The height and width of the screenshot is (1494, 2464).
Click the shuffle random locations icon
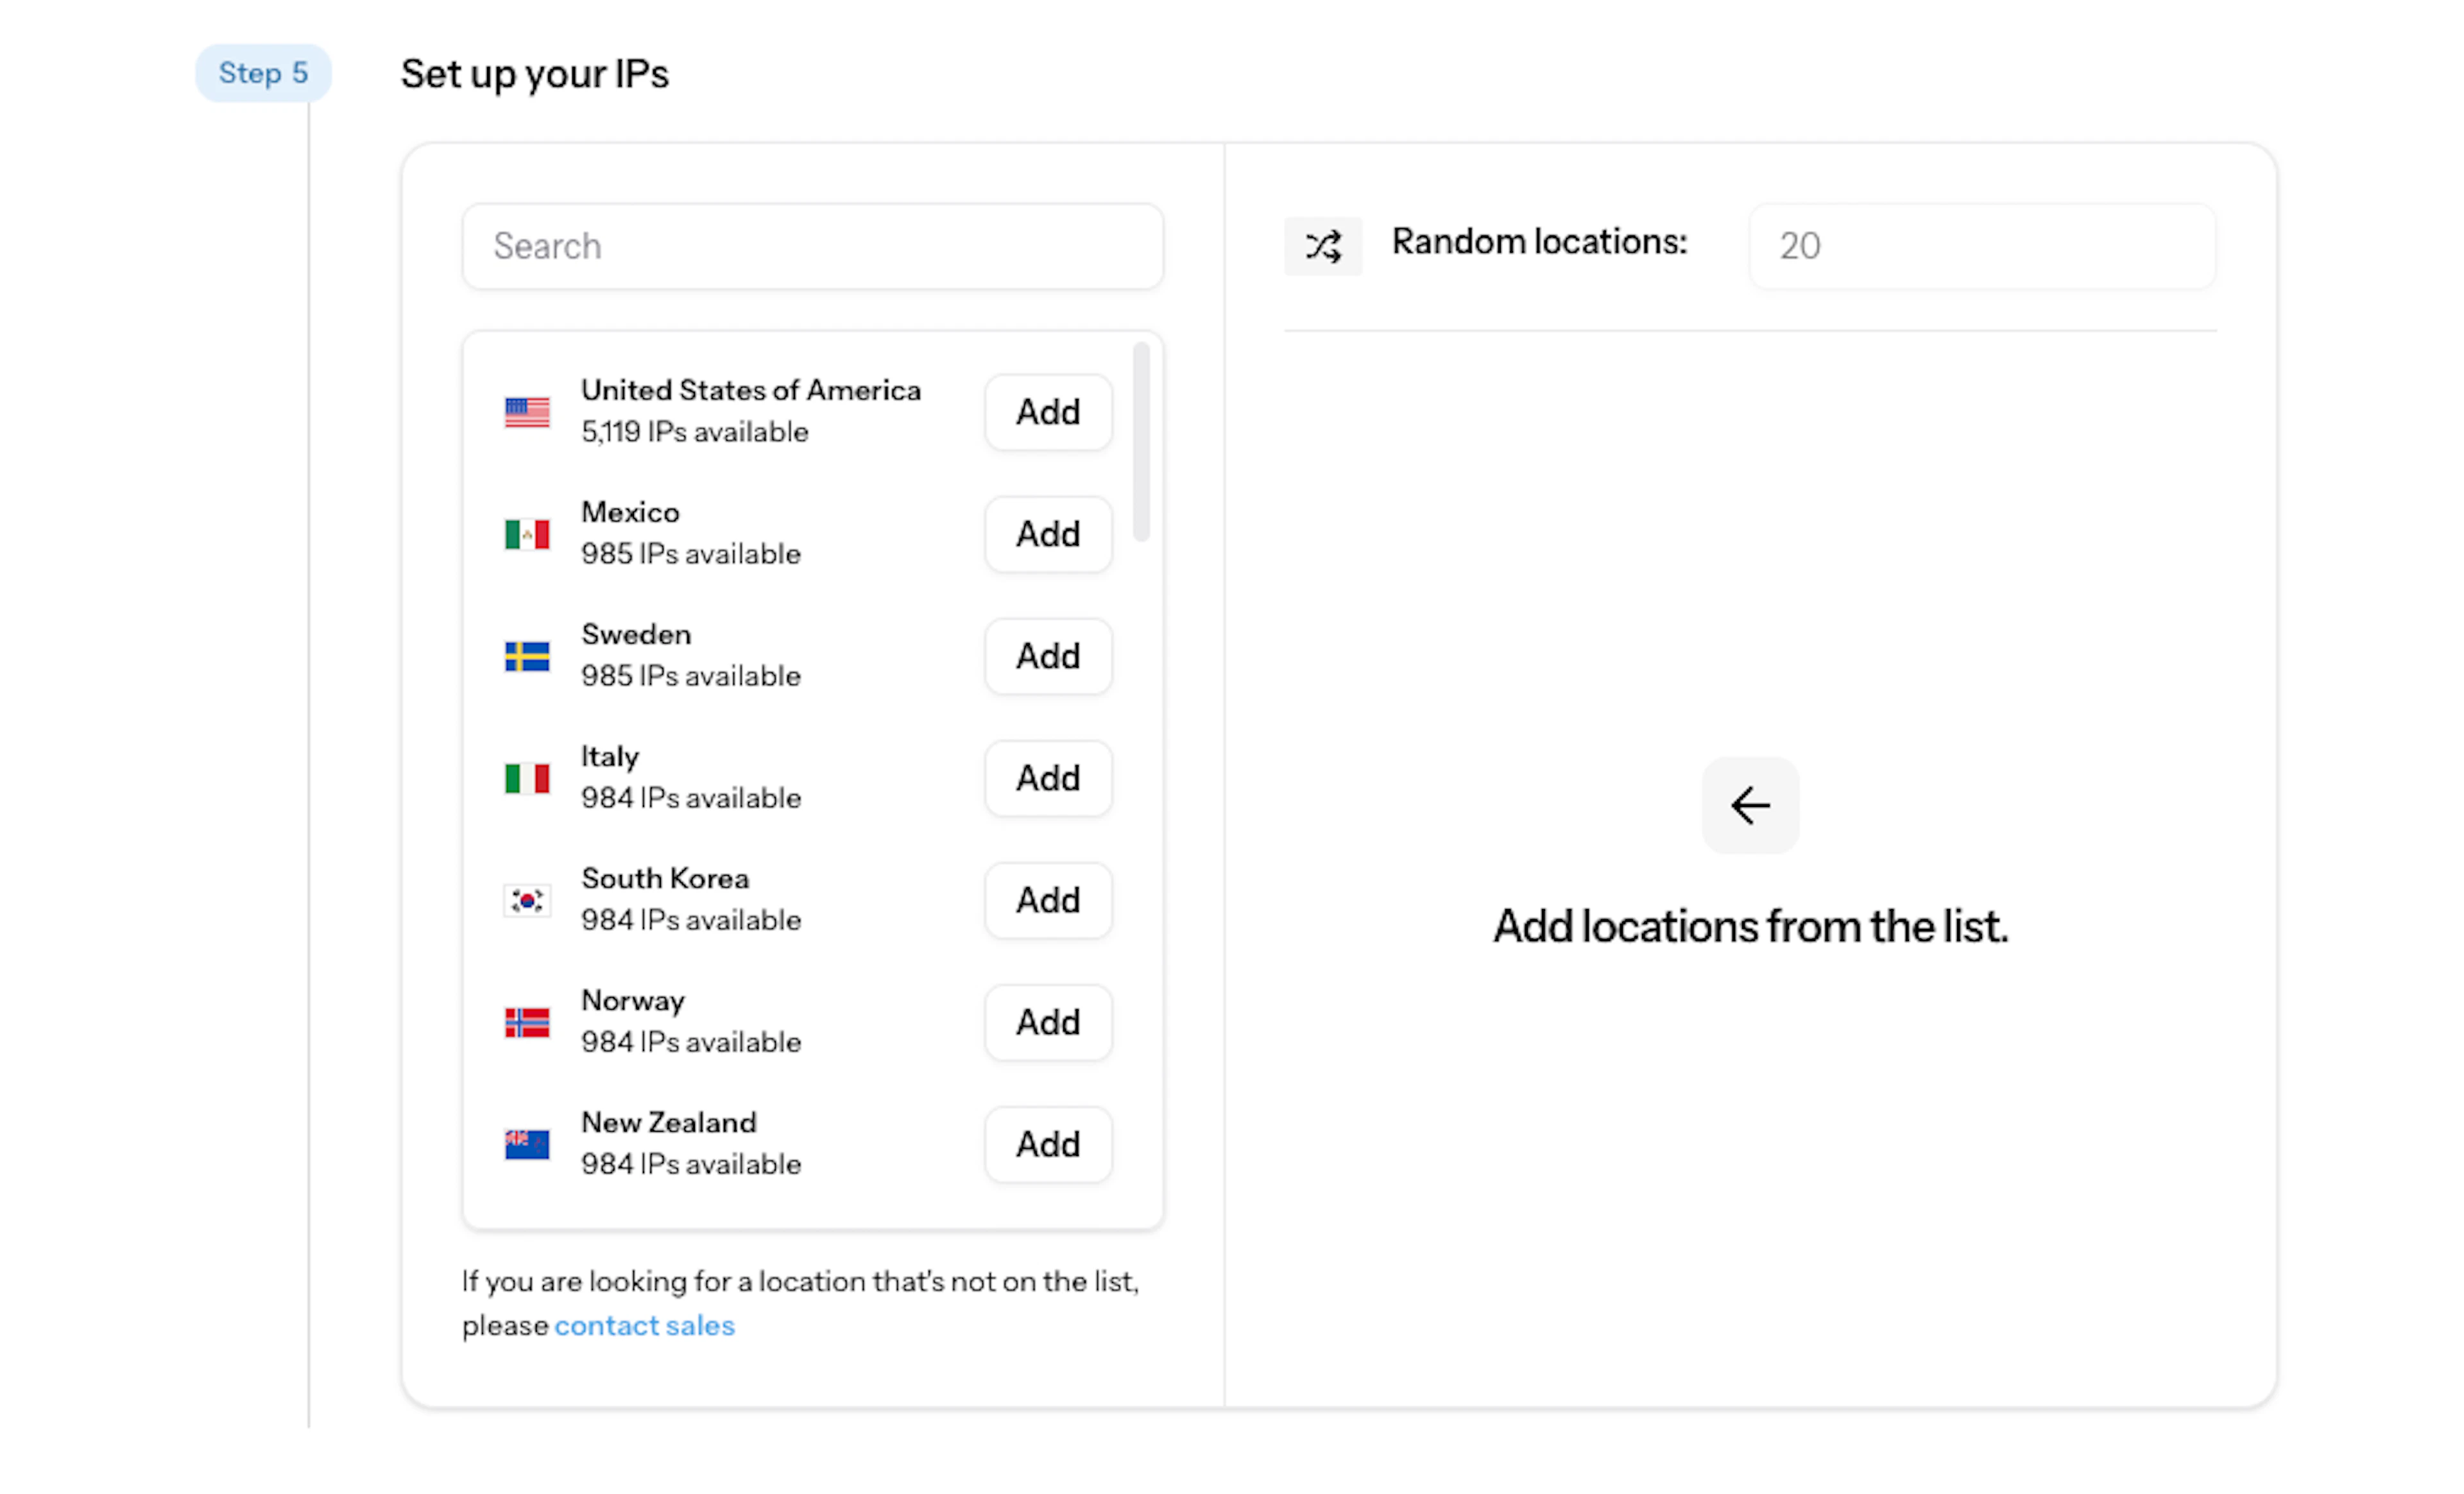[1322, 246]
